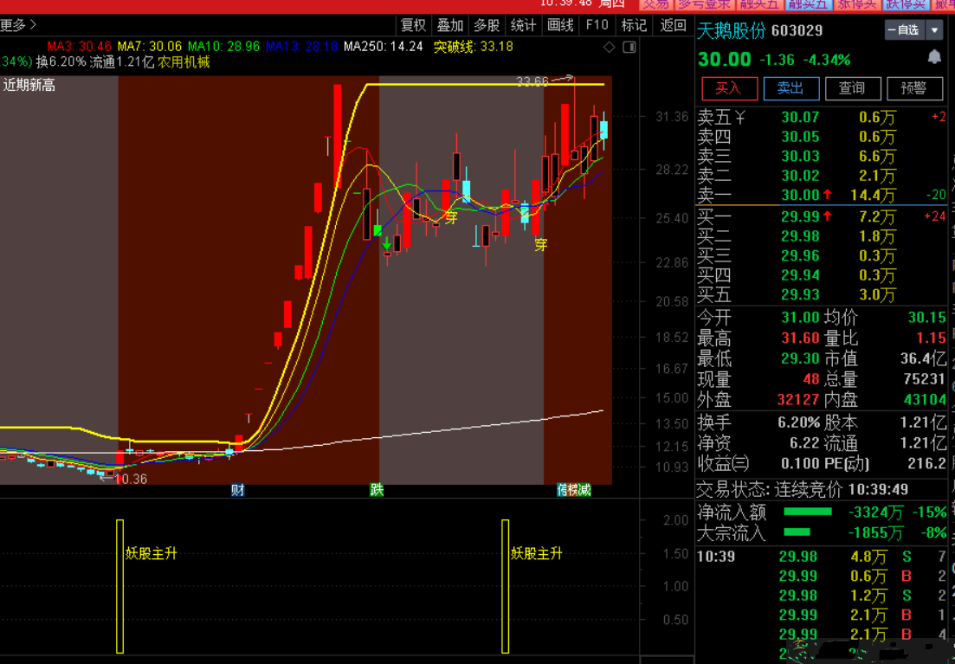This screenshot has width=955, height=664.
Task: Click the 卖五 price 30.07
Action: click(800, 117)
